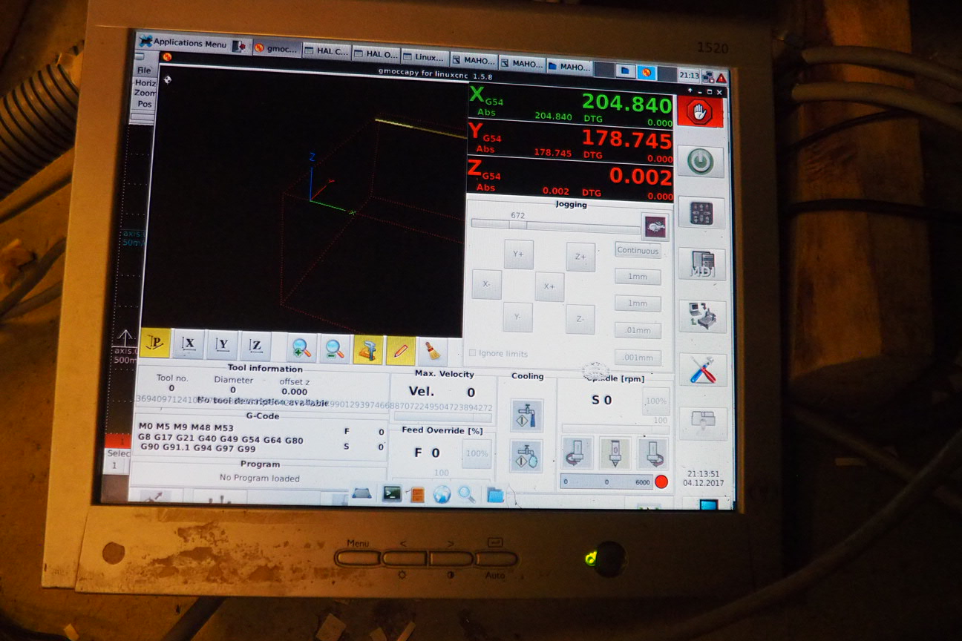Switch preview to Z view
This screenshot has width=962, height=641.
pyautogui.click(x=255, y=346)
